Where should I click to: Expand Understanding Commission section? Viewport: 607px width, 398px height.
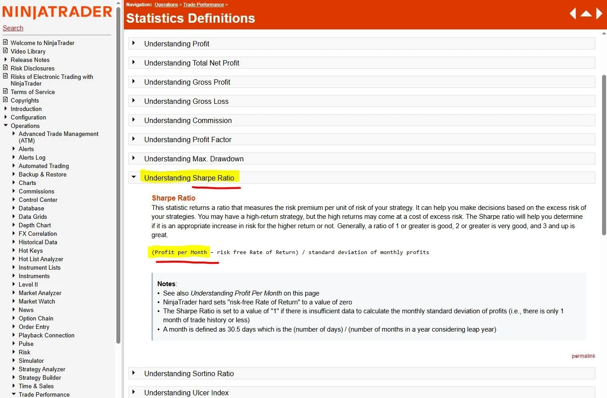pos(361,120)
